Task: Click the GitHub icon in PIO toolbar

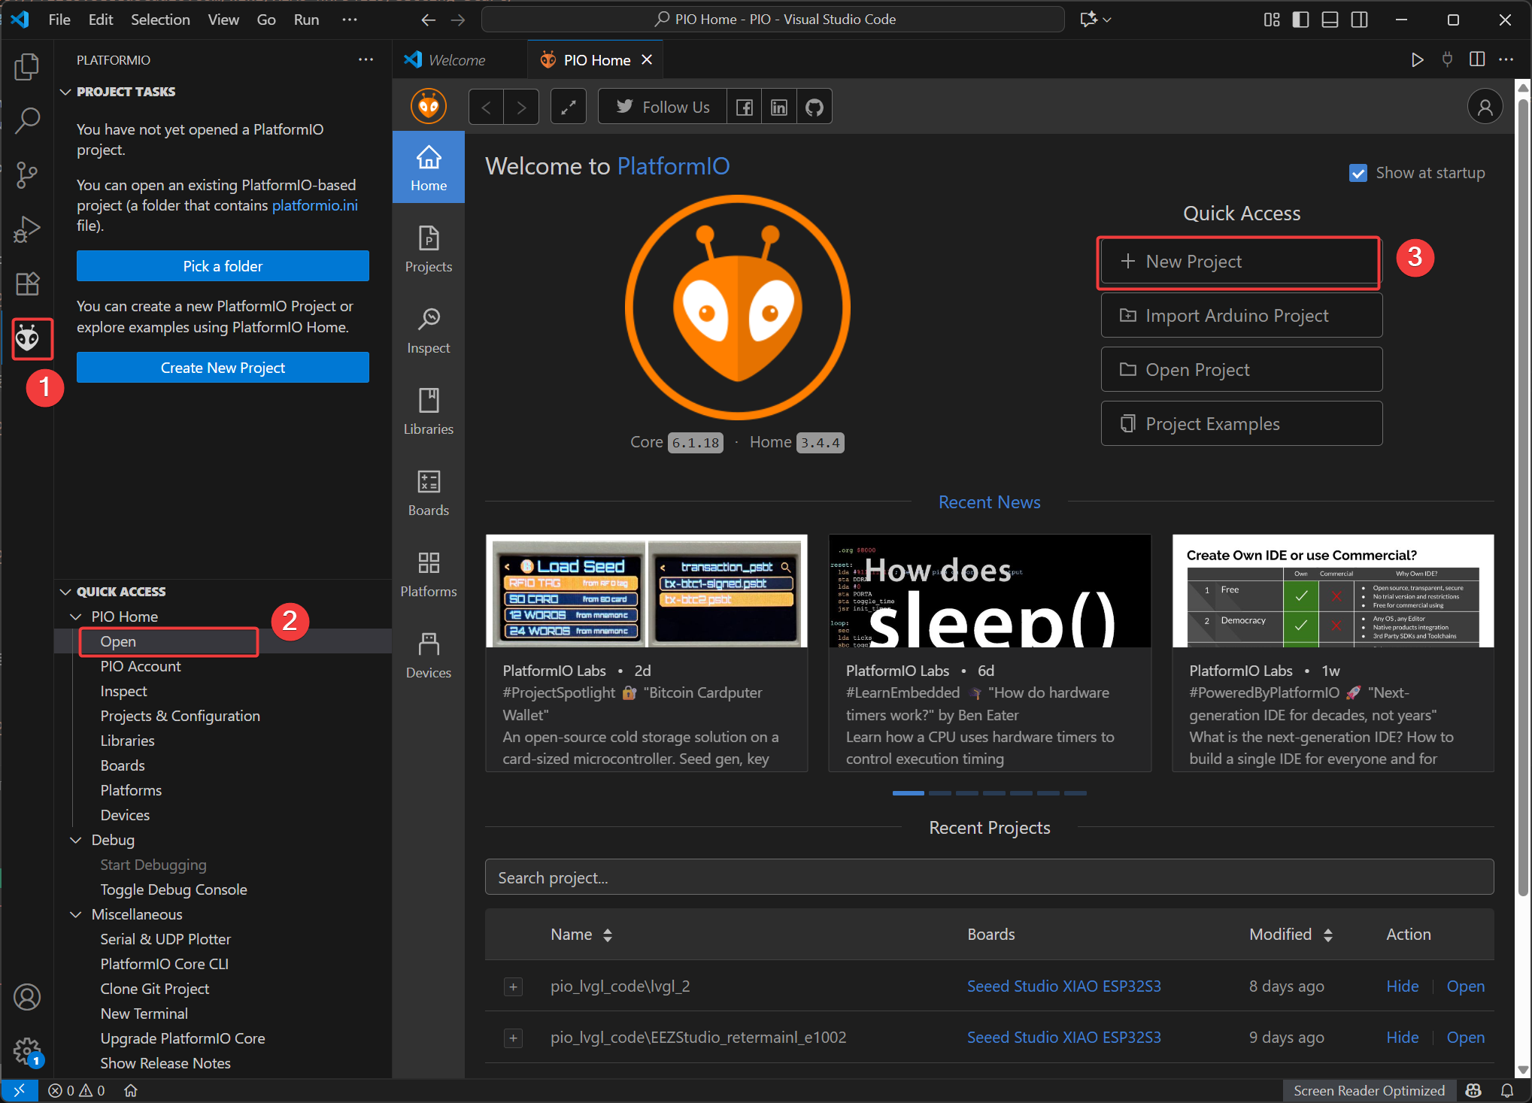Action: [x=814, y=108]
